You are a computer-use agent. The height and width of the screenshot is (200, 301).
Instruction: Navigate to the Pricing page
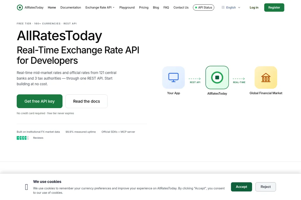pyautogui.click(x=144, y=7)
